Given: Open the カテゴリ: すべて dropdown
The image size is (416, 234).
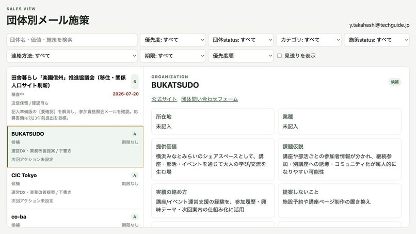Looking at the screenshot, I should click(309, 40).
